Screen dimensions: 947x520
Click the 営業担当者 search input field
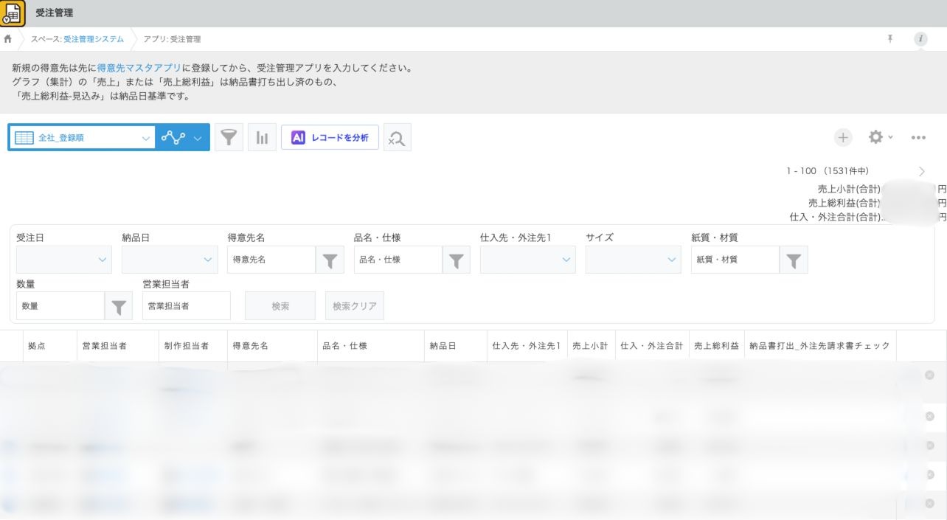point(186,305)
